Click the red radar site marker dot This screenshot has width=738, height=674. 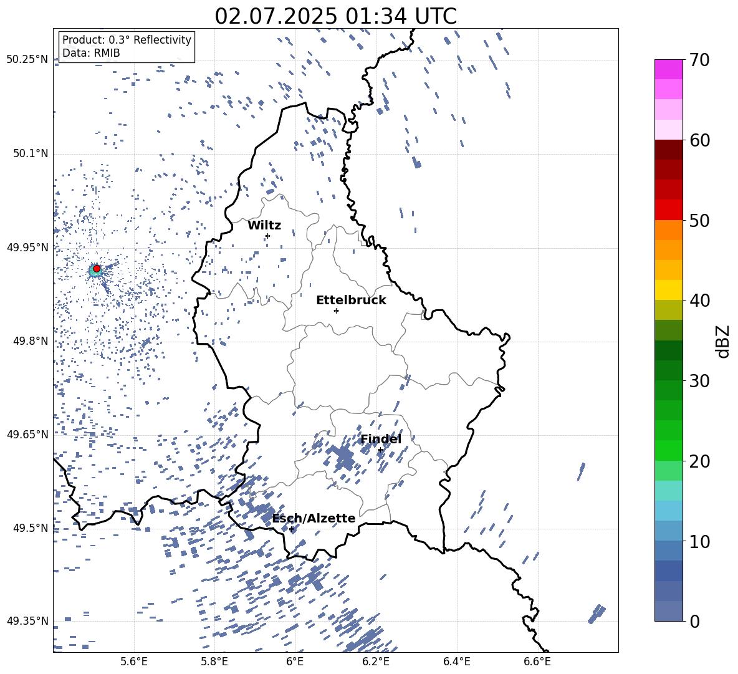[x=97, y=269]
